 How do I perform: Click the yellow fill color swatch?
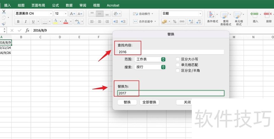click(55, 22)
